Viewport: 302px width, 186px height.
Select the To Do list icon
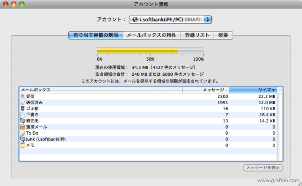pyautogui.click(x=23, y=133)
